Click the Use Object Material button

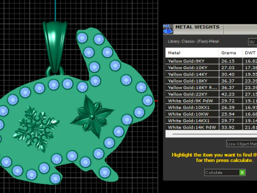[241, 144]
